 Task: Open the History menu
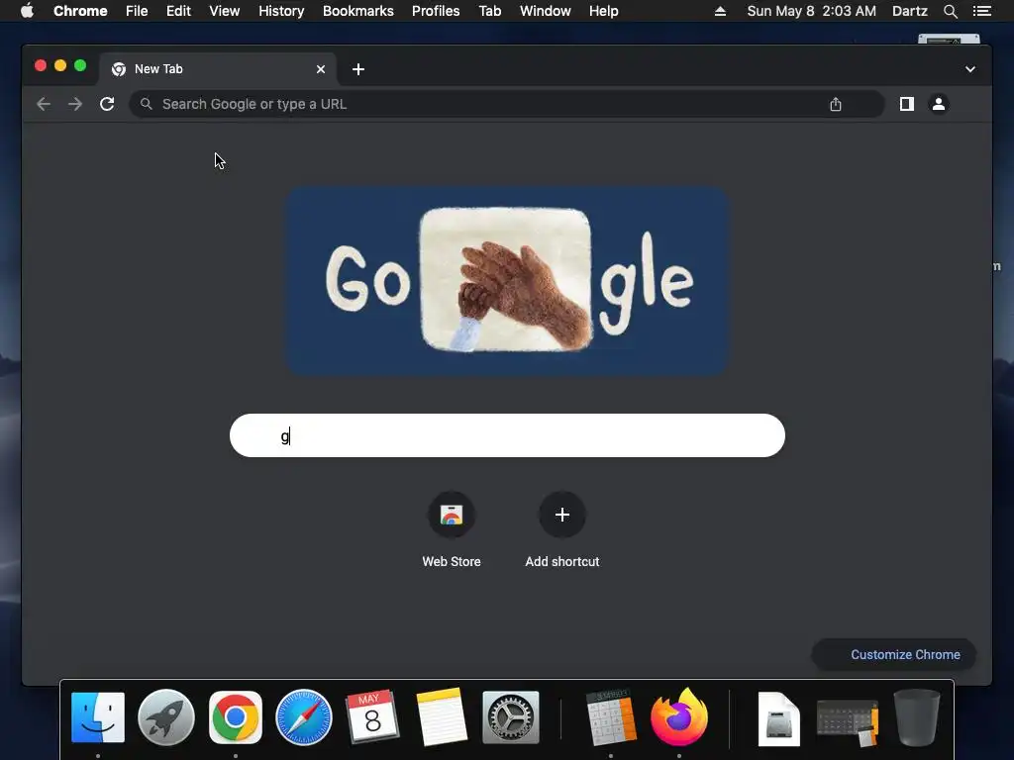point(281,11)
